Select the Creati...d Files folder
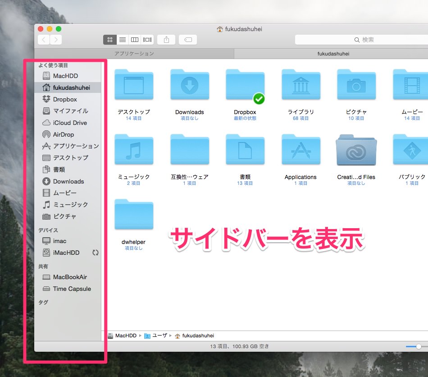The image size is (428, 377). click(x=356, y=150)
